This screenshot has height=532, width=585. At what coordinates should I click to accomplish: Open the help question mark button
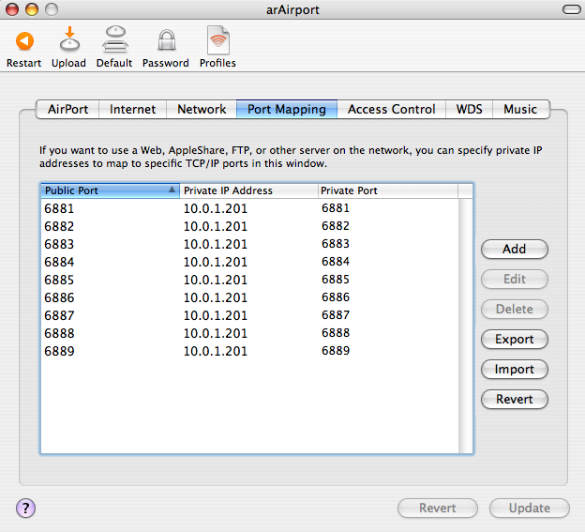coord(25,509)
